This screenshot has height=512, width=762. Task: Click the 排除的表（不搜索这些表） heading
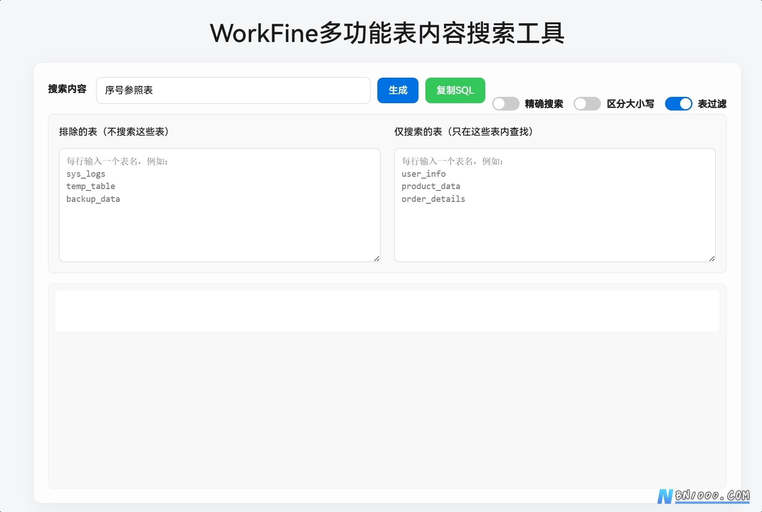[114, 132]
